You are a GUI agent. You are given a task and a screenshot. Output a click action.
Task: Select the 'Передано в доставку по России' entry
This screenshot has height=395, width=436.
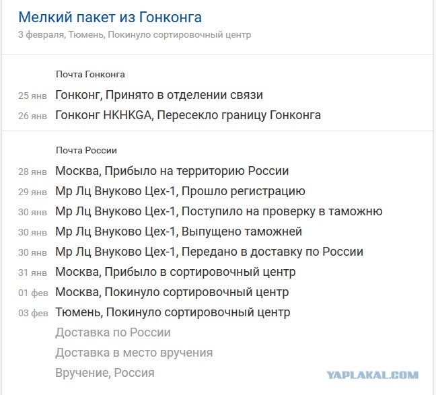[209, 252]
